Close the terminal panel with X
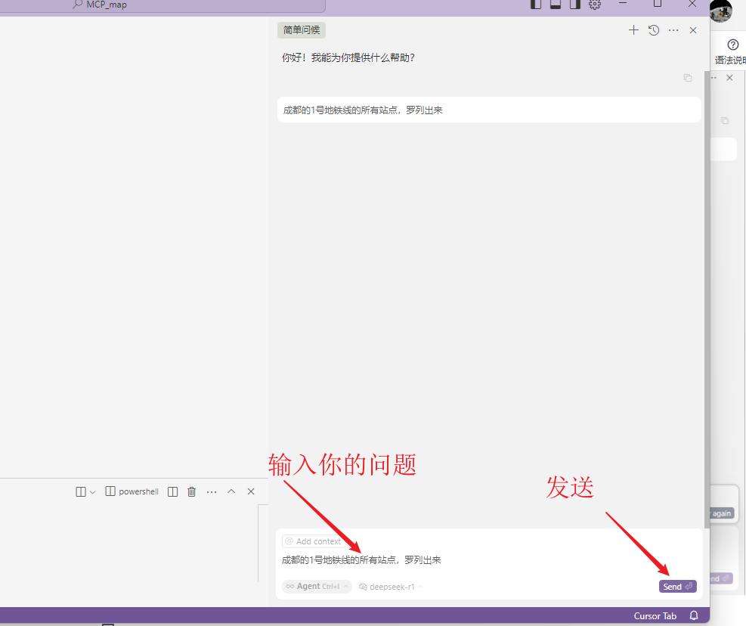The image size is (746, 626). click(x=251, y=491)
